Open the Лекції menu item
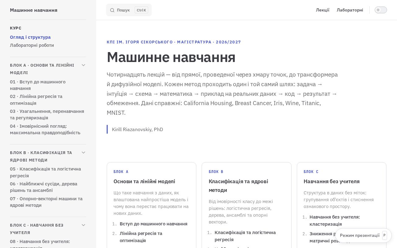 pyautogui.click(x=323, y=10)
